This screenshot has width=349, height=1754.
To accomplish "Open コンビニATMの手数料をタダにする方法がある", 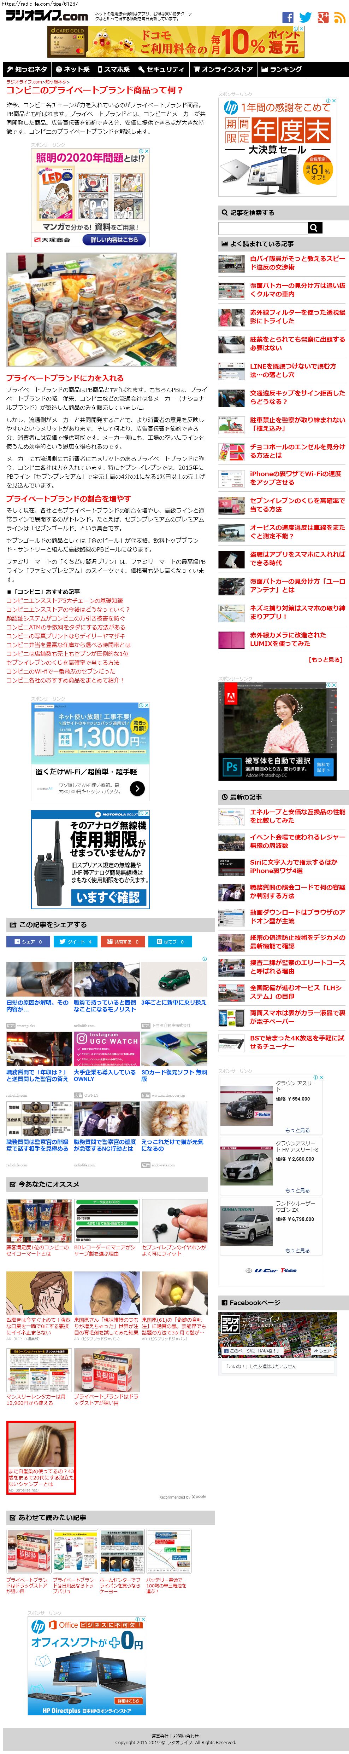I will pyautogui.click(x=66, y=628).
